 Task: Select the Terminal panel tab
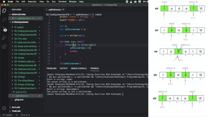pyautogui.click(x=94, y=69)
